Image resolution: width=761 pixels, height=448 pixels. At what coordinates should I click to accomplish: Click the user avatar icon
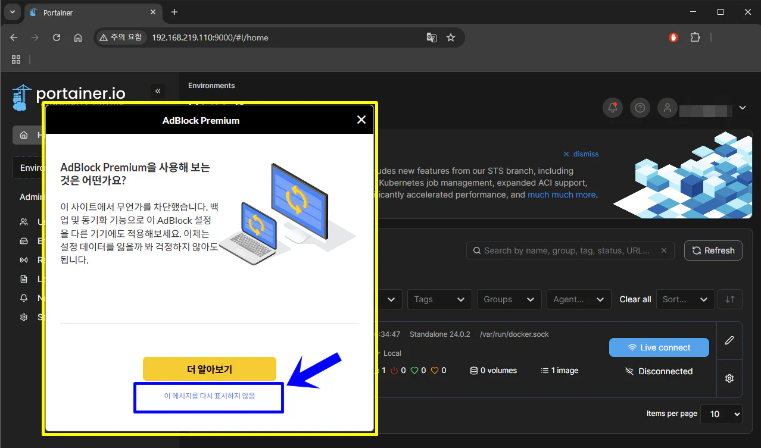click(668, 108)
